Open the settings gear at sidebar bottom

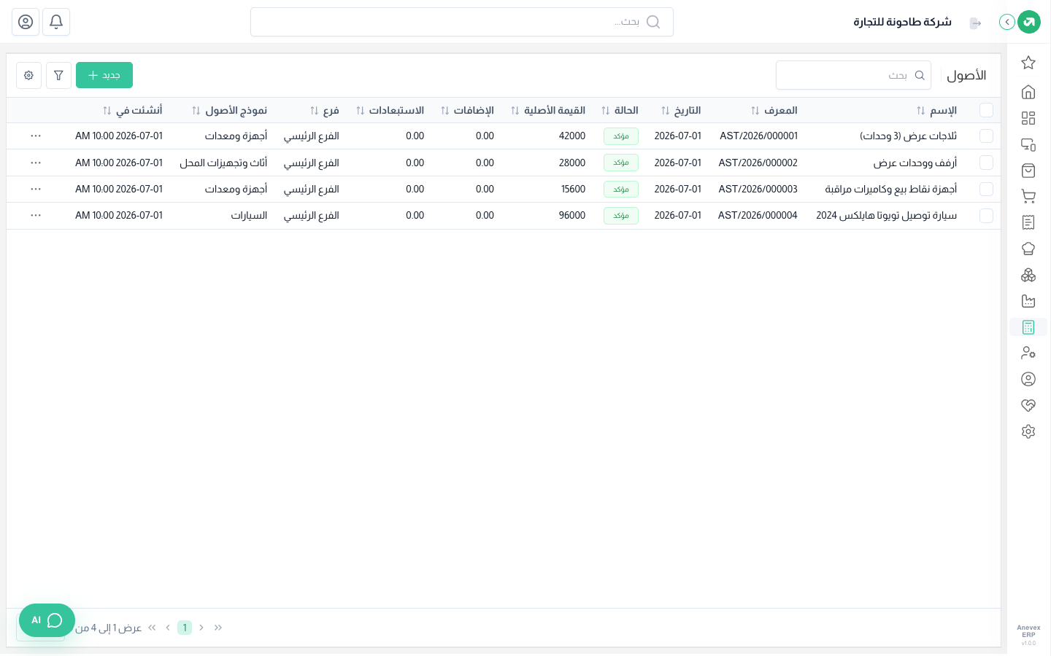[x=1028, y=432]
